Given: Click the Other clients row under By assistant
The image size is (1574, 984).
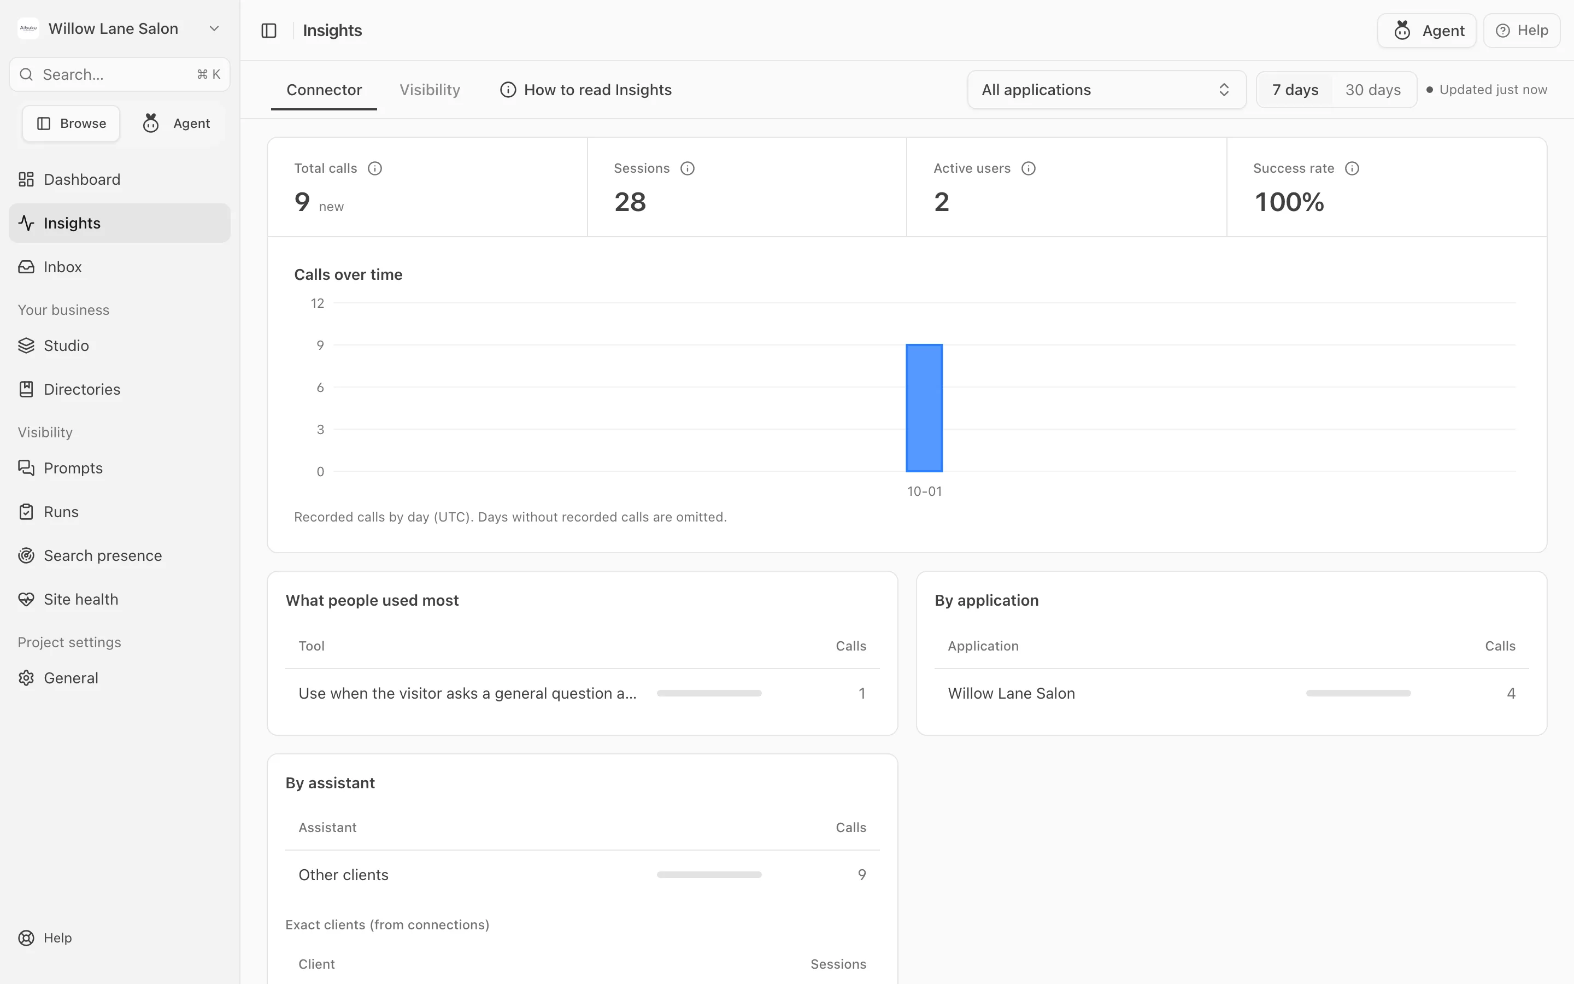Looking at the screenshot, I should coord(583,875).
